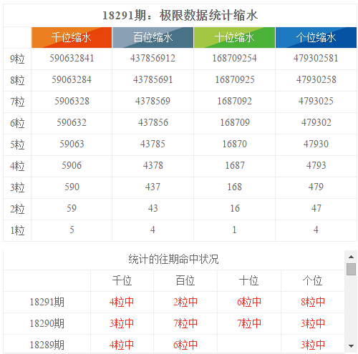
Task: Select the 个位缩水 blue header tab
Action: click(x=316, y=38)
